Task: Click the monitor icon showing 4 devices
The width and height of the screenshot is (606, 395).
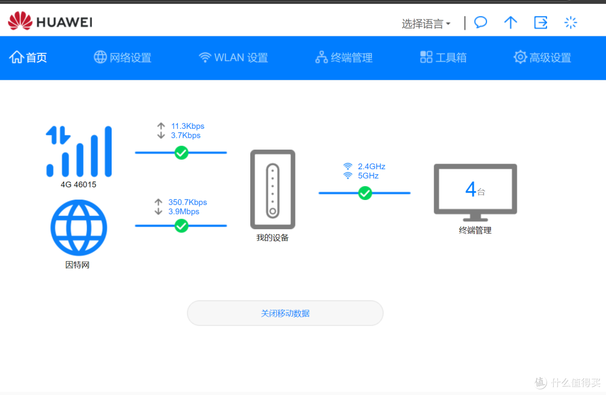Action: pos(475,193)
